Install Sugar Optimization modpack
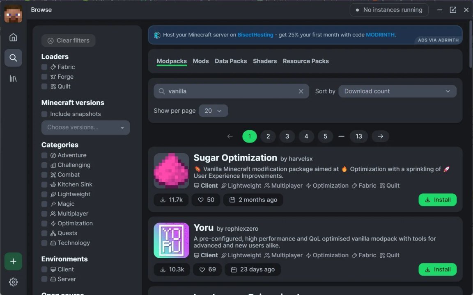Viewport: 473px width, 295px height. pos(437,200)
